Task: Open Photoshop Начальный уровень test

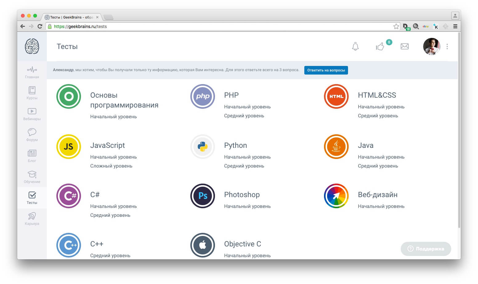Action: coord(247,206)
